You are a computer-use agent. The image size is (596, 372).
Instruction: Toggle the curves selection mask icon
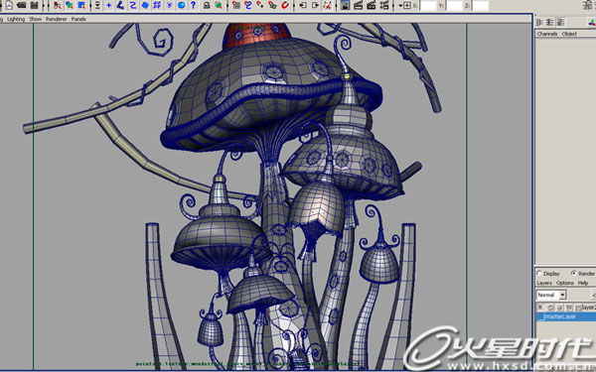click(133, 5)
